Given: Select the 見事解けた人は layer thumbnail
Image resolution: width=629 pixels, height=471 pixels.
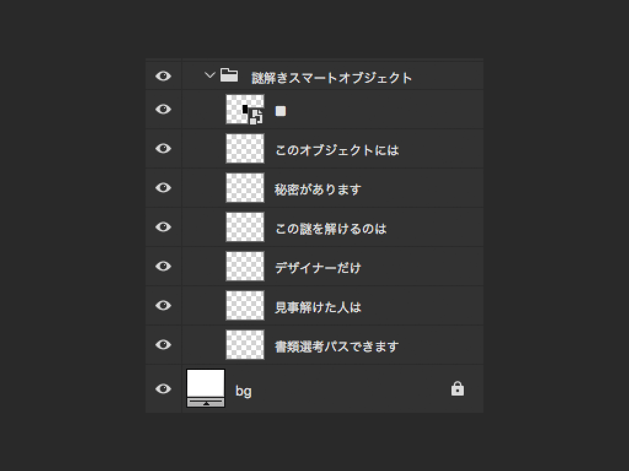Looking at the screenshot, I should click(245, 305).
